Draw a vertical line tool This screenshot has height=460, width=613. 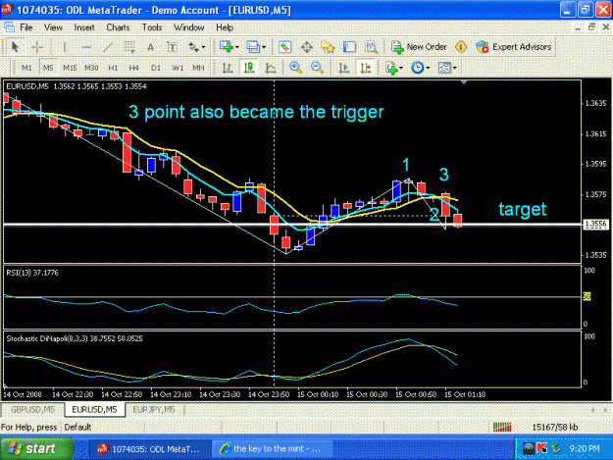pos(65,47)
